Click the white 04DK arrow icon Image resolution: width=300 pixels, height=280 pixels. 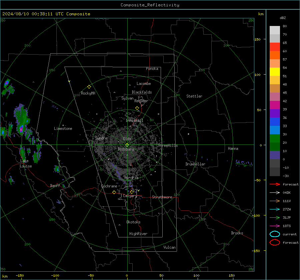coord(275,192)
